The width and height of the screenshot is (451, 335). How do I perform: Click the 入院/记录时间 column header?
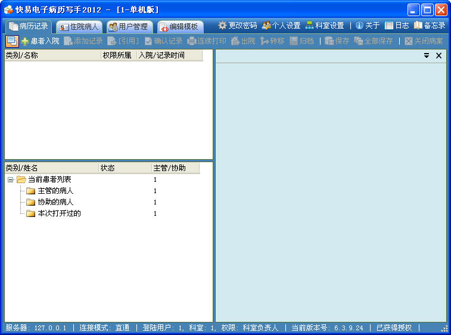click(161, 55)
